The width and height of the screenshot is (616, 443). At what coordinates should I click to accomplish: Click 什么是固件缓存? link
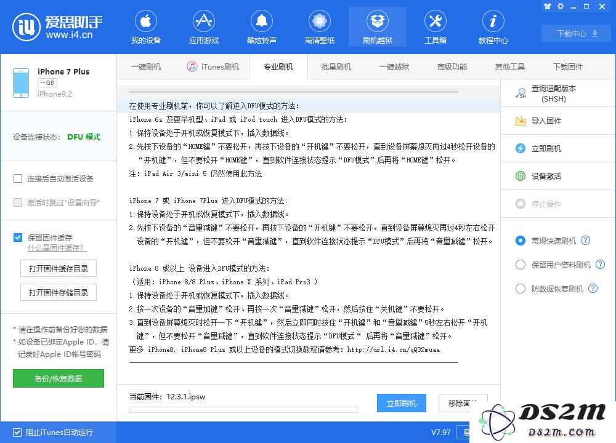point(57,248)
